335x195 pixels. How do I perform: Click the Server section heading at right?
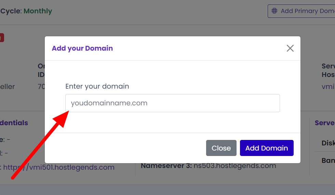[x=324, y=123]
